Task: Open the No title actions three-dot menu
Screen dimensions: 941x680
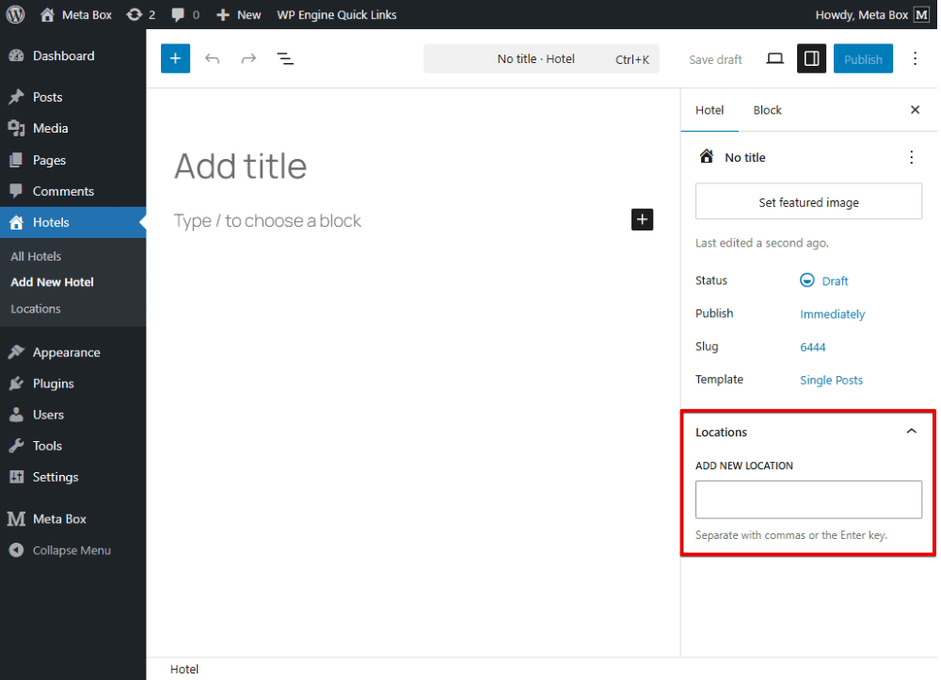Action: click(x=910, y=157)
